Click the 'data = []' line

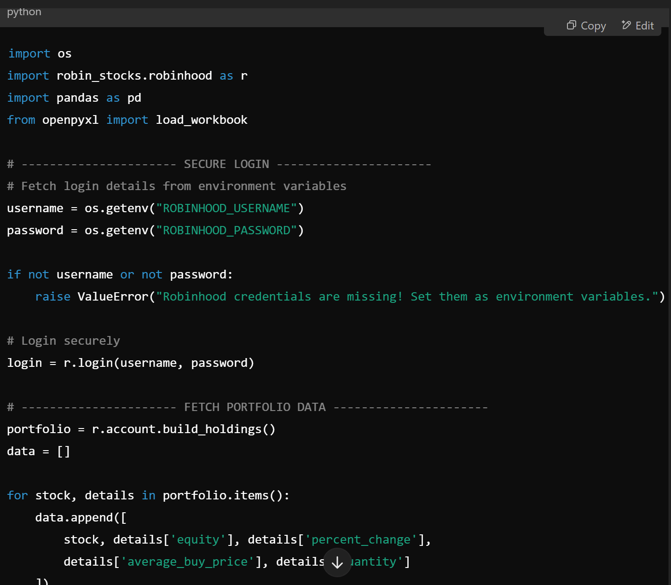click(39, 452)
